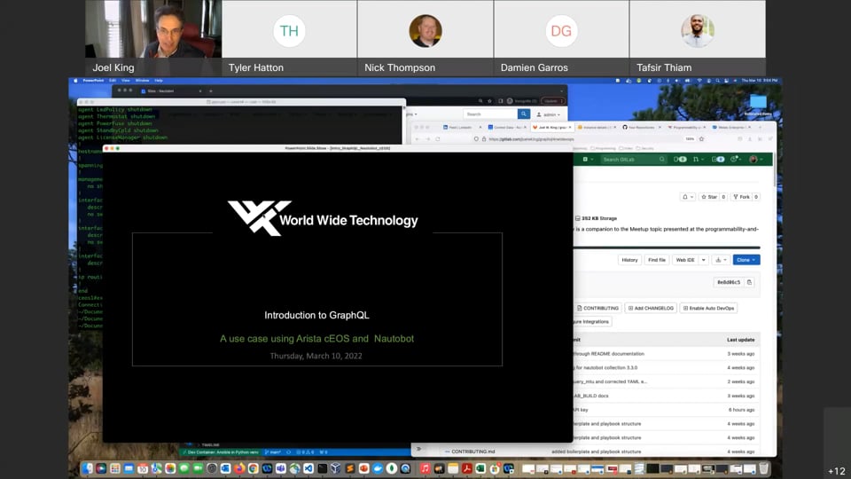Open Google Chrome from the Dock
This screenshot has width=851, height=479.
(253, 468)
